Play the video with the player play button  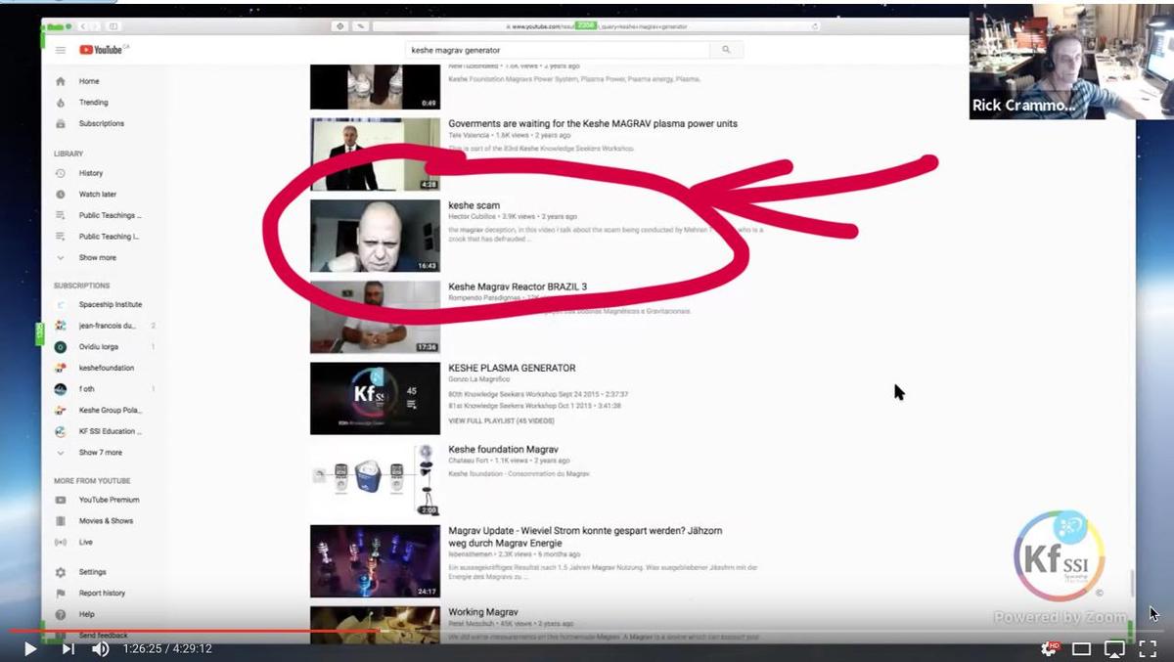point(29,648)
